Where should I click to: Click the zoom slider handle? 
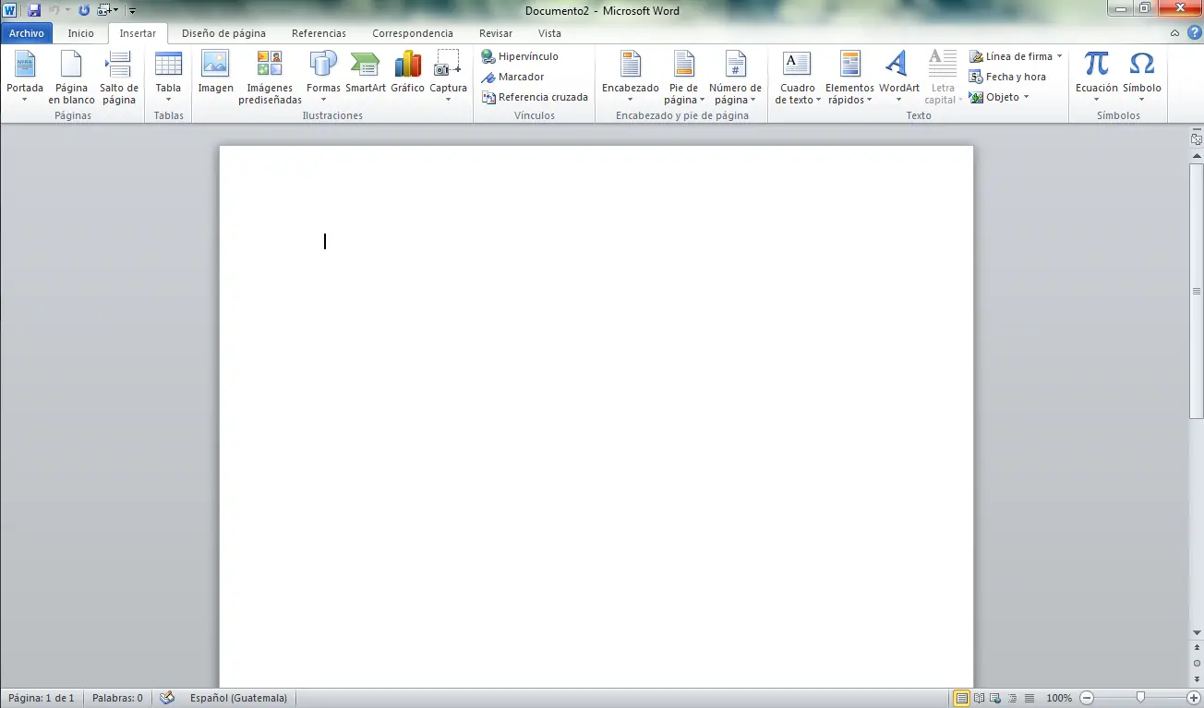tap(1141, 698)
